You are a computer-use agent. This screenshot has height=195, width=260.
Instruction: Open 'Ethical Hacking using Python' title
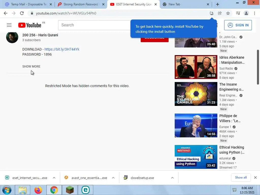[x=232, y=150]
